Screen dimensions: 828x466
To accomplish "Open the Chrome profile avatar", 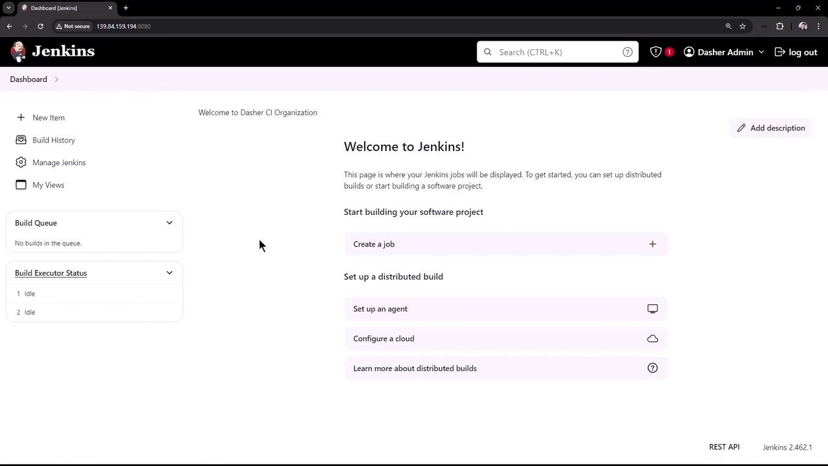I will (x=803, y=26).
